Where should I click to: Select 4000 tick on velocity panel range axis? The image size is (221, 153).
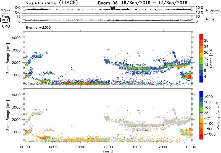point(16,95)
